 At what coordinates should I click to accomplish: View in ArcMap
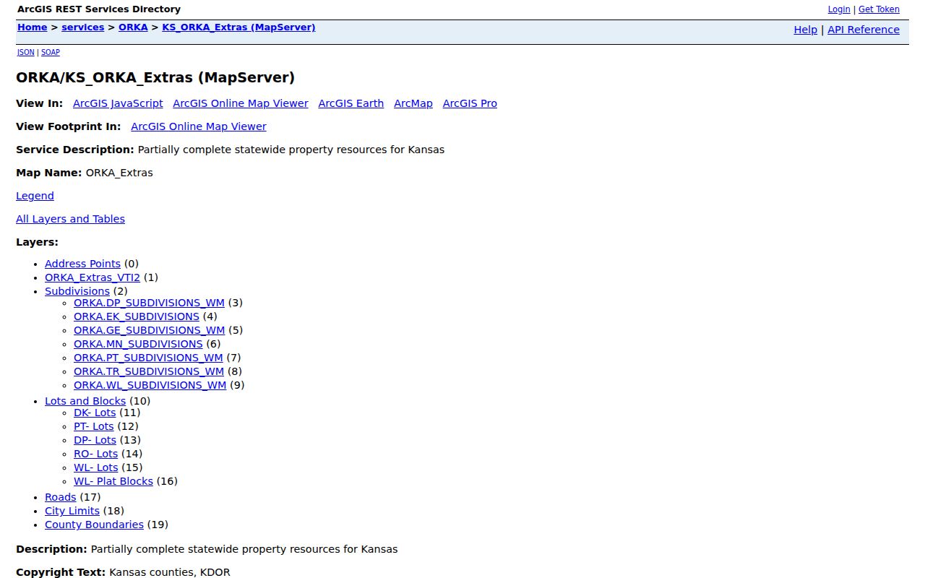tap(413, 103)
